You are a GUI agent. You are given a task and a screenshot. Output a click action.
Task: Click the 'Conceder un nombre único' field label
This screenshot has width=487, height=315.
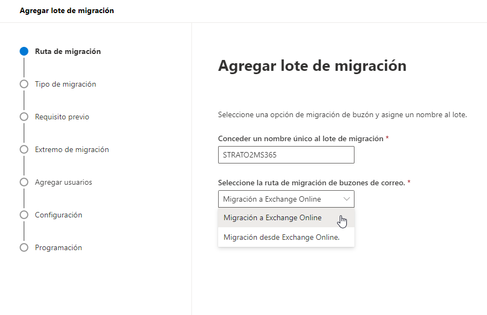click(x=300, y=138)
